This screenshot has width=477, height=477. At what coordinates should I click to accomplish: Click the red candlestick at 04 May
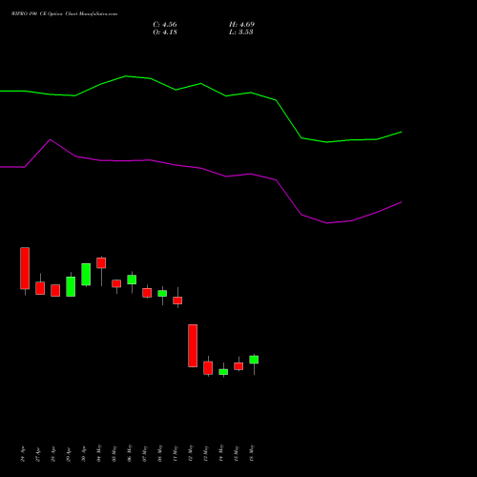pyautogui.click(x=101, y=262)
